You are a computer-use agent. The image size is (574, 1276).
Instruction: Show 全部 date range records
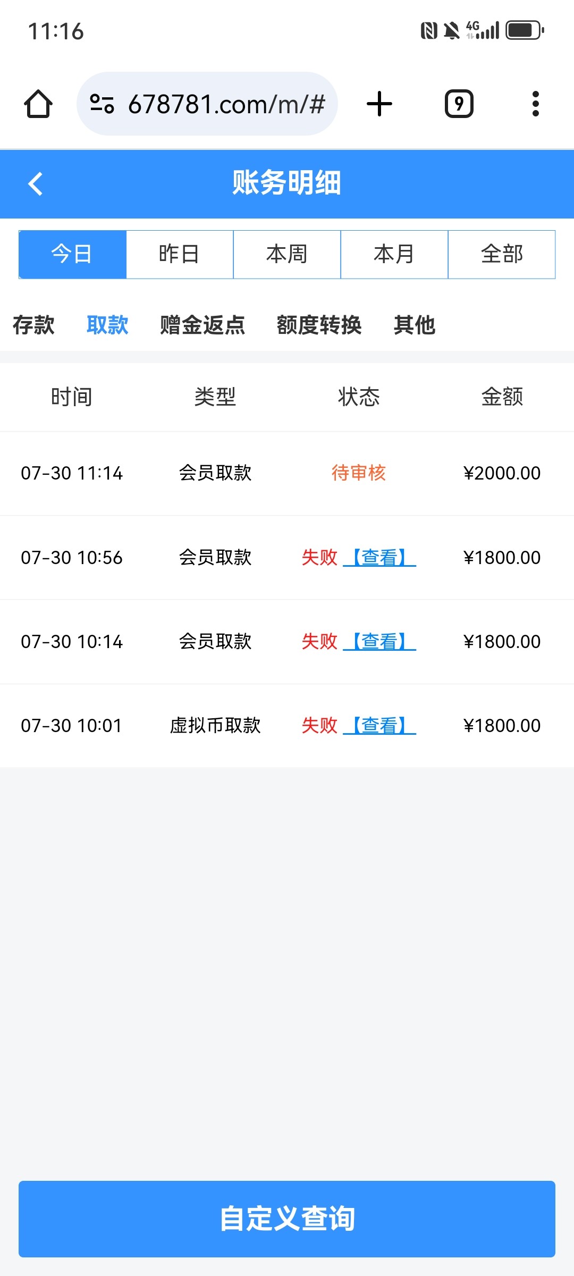502,254
